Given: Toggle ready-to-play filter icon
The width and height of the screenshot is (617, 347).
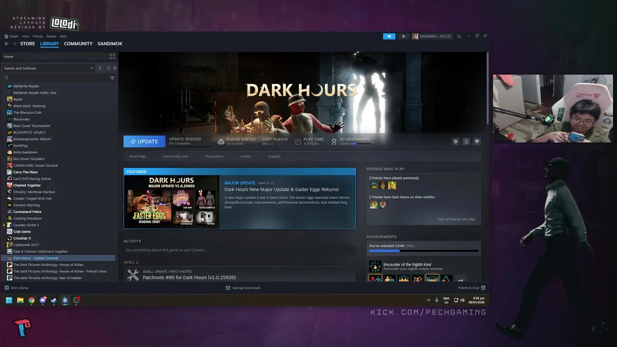Looking at the screenshot, I should [x=115, y=68].
